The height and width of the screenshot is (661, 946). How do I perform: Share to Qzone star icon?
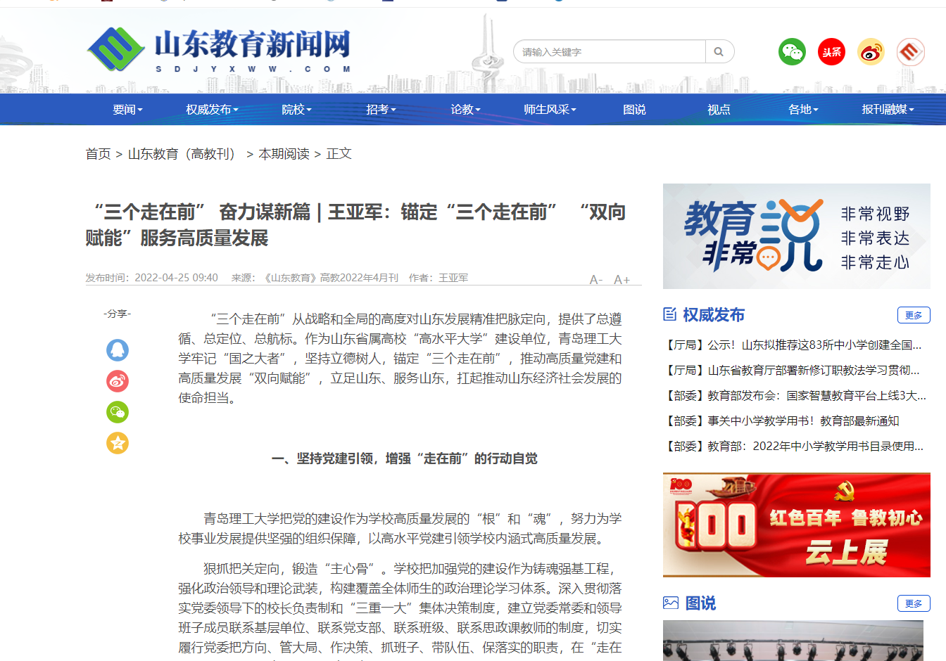[x=118, y=442]
